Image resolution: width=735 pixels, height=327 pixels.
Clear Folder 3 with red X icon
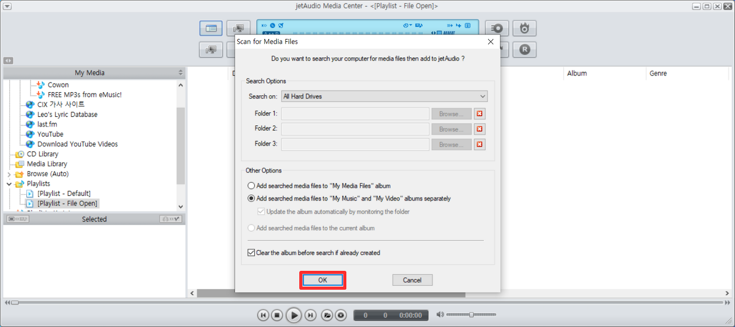(x=480, y=144)
